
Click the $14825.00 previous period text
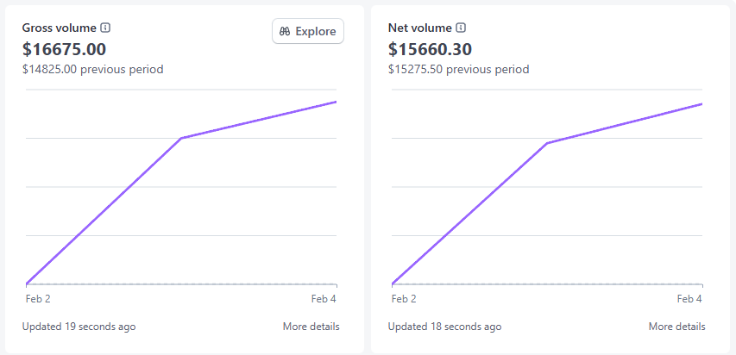tap(92, 69)
